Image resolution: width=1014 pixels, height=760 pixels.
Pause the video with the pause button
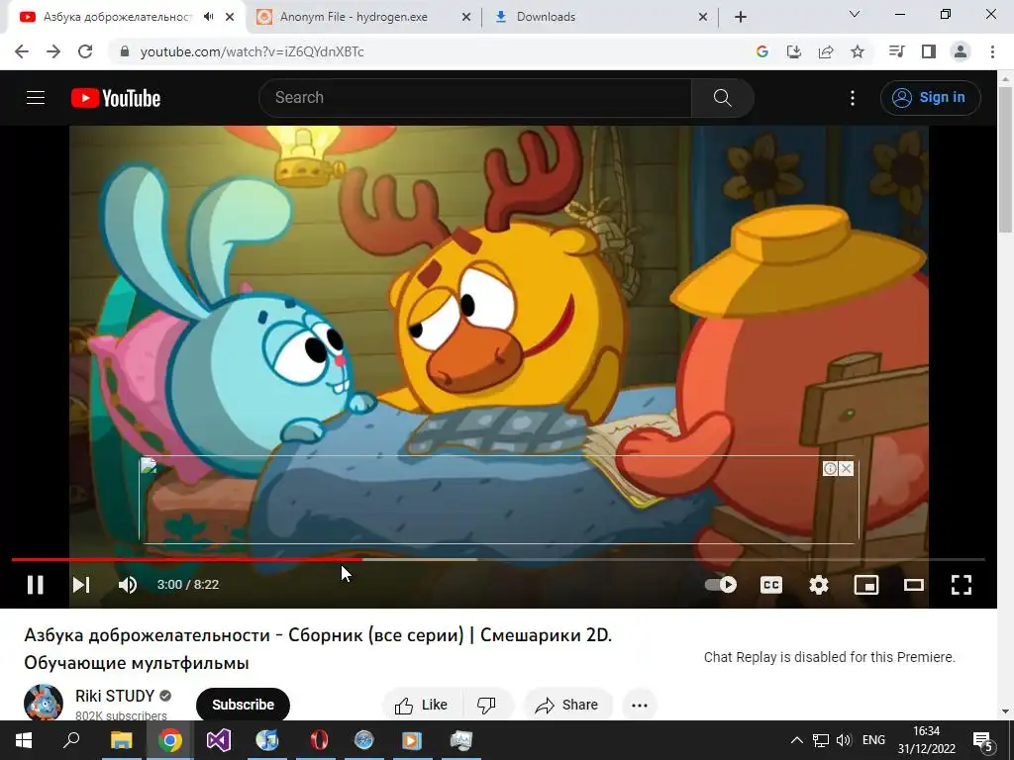[35, 585]
